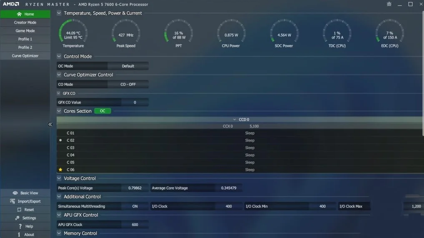Select core row C 05
The image size is (424, 238).
point(240,162)
